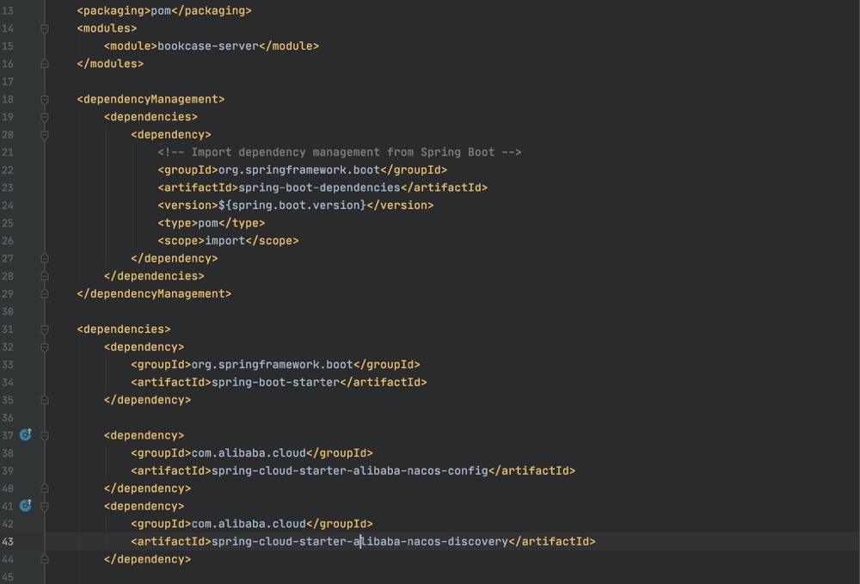Screen dimensions: 860x584
Task: Click line number 45 in gutter
Action: [8, 577]
